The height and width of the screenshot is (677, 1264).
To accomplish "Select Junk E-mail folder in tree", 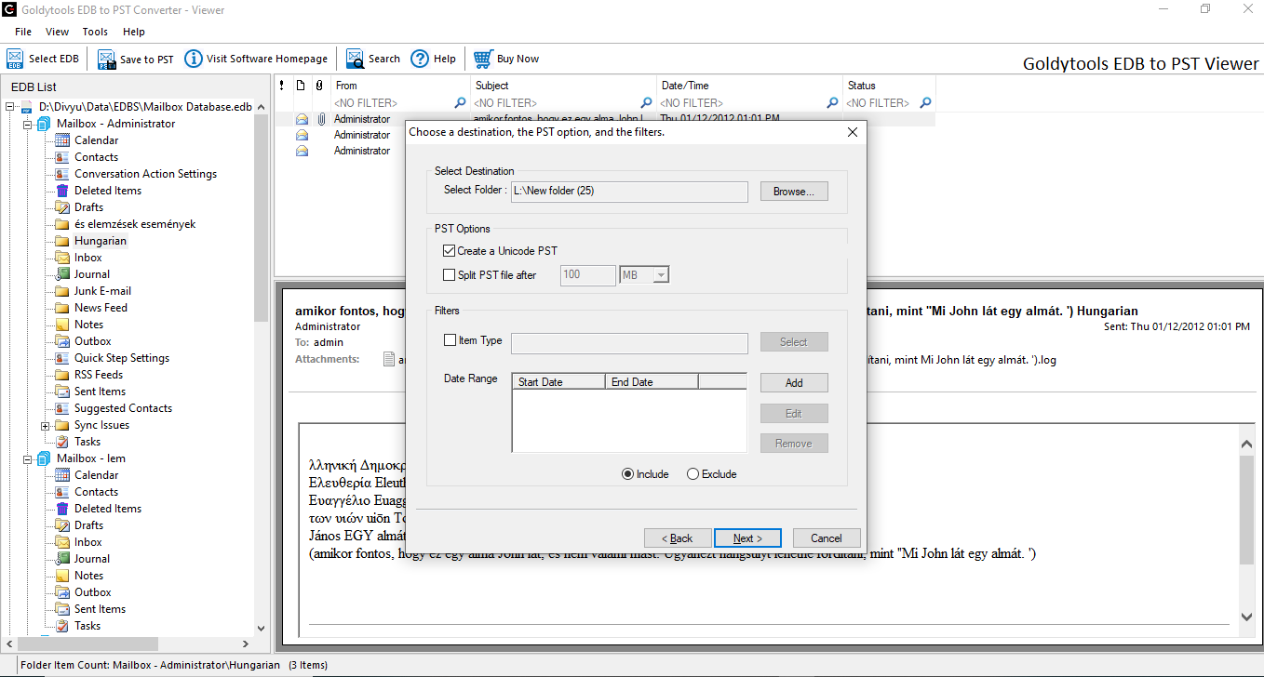I will coord(102,291).
